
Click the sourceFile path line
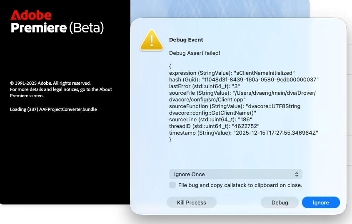tap(242, 96)
